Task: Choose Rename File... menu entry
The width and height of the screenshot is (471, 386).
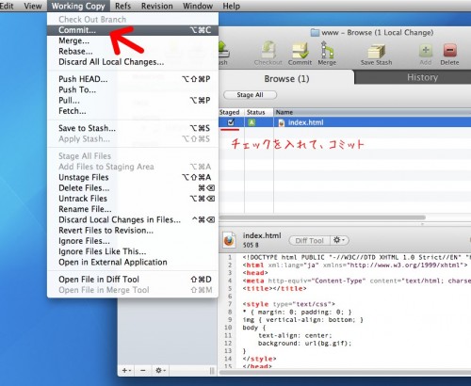Action: (133, 209)
